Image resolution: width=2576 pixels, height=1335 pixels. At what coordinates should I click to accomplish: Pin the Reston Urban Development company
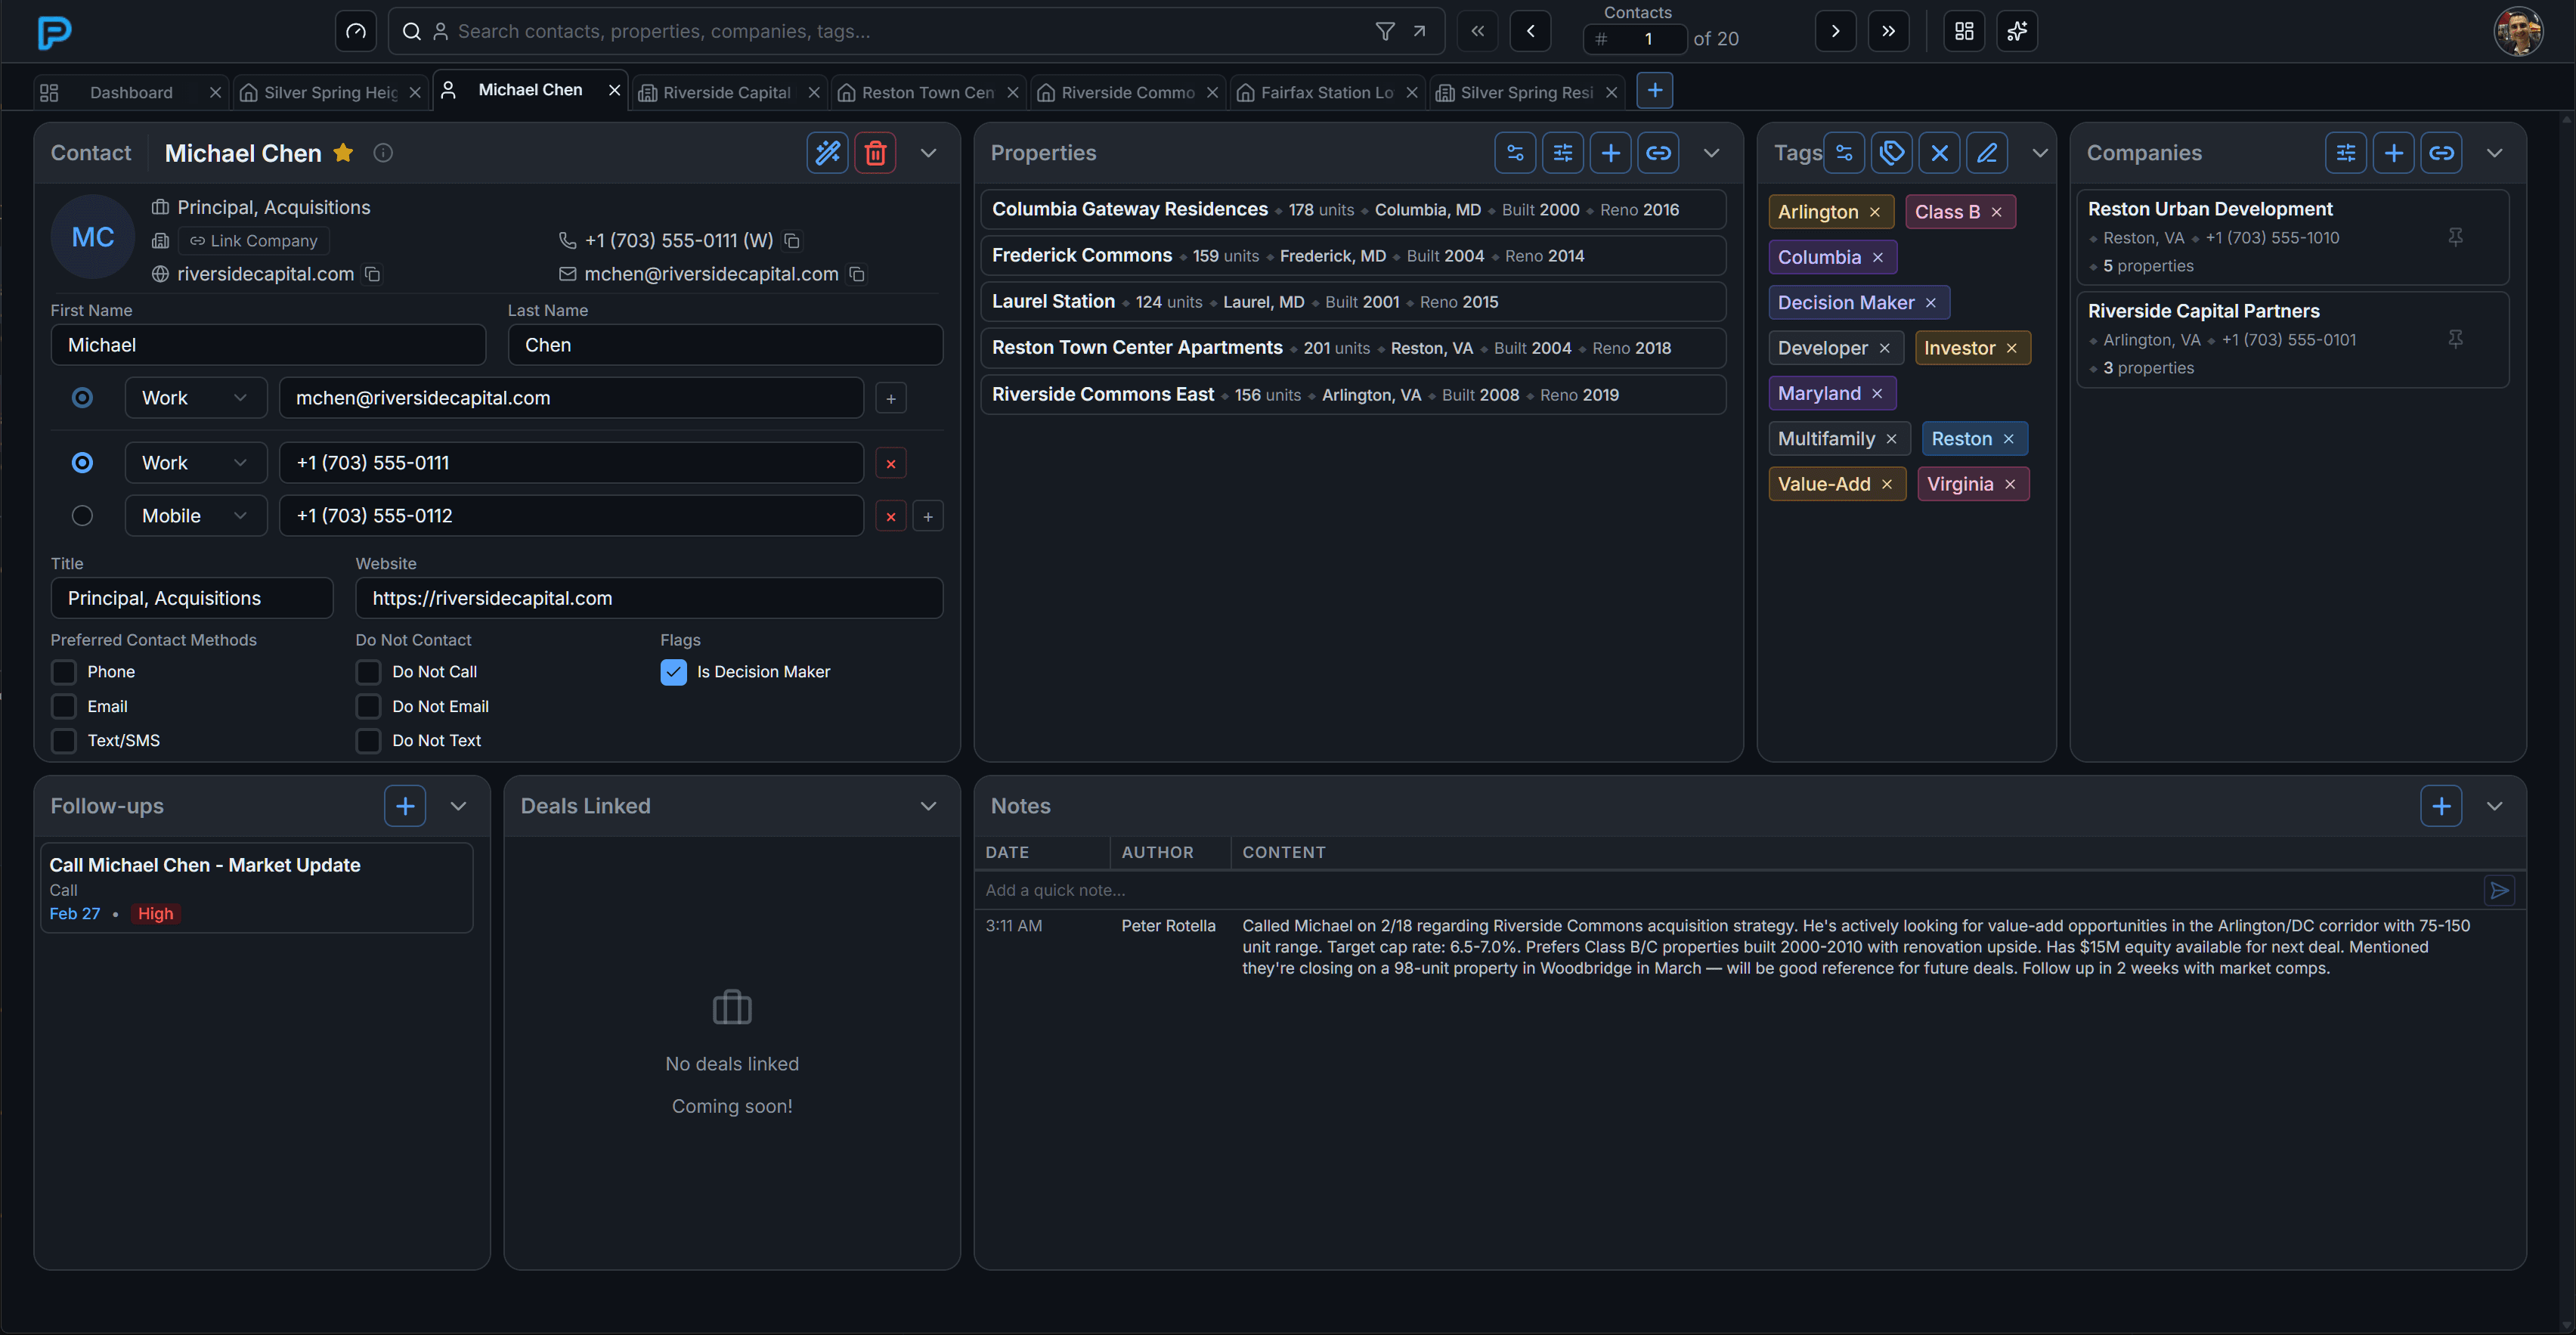click(2455, 237)
